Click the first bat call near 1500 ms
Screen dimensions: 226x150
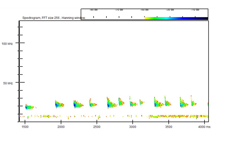click(29, 107)
